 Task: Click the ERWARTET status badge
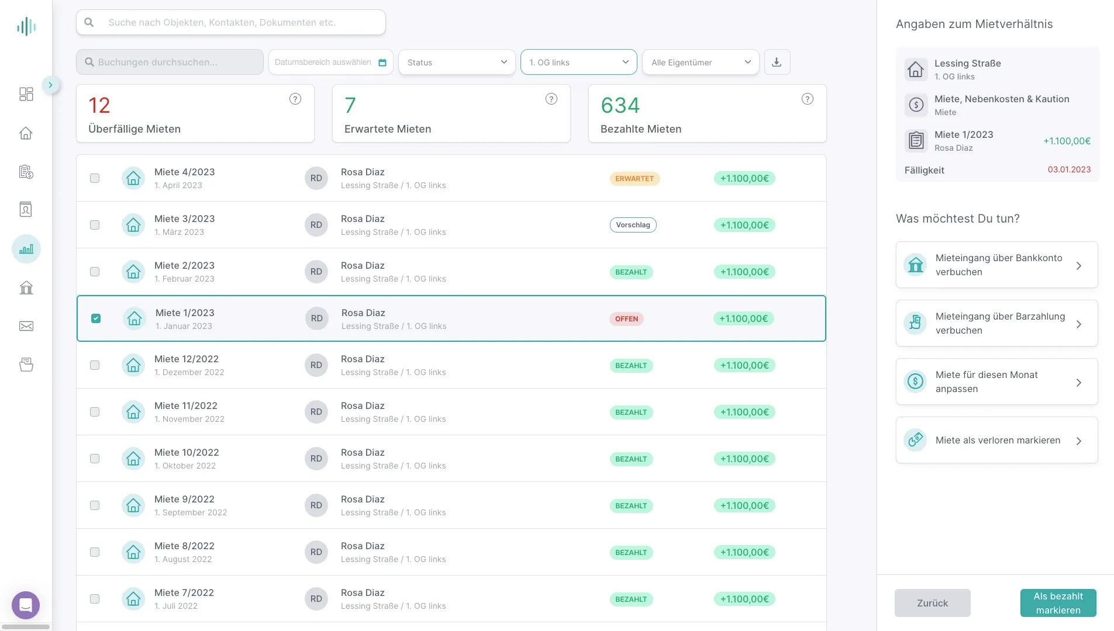click(634, 179)
